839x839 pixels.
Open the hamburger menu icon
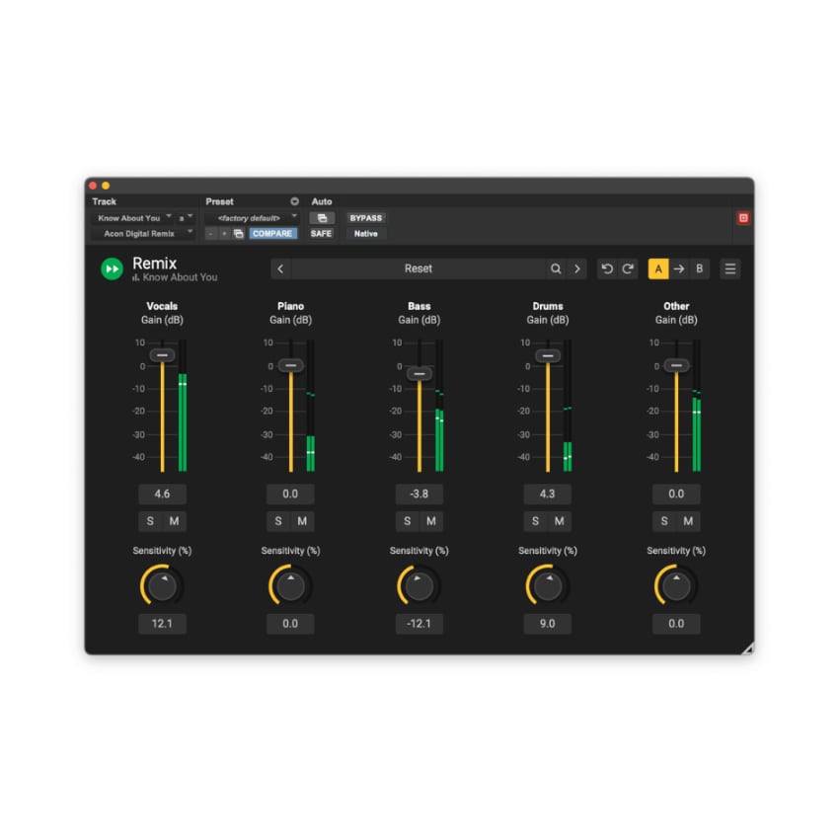(x=730, y=268)
